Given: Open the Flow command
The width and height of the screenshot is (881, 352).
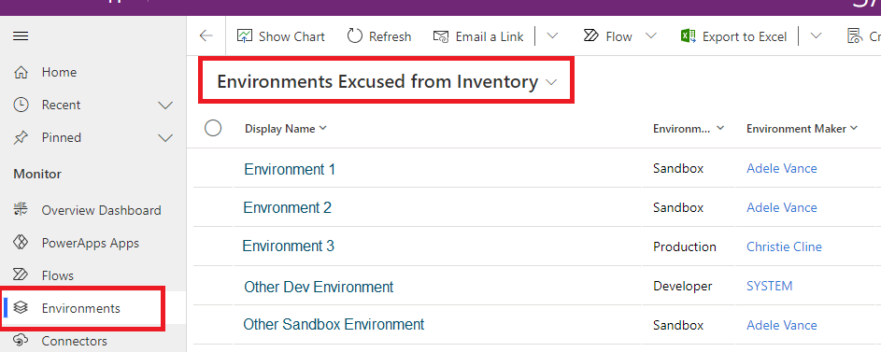Looking at the screenshot, I should pyautogui.click(x=608, y=36).
